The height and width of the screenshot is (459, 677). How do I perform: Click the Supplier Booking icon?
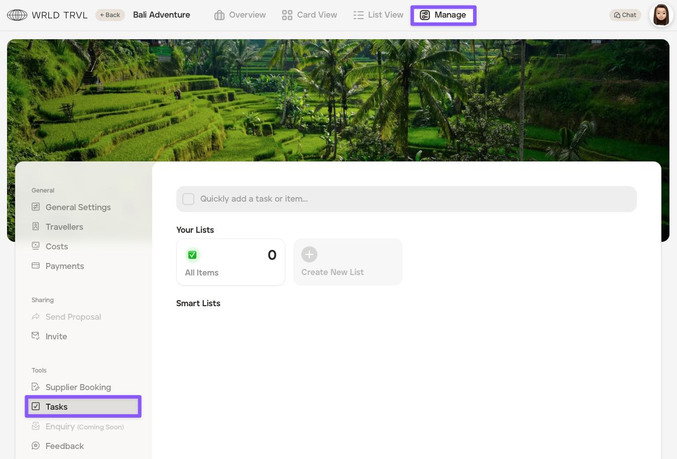click(36, 387)
